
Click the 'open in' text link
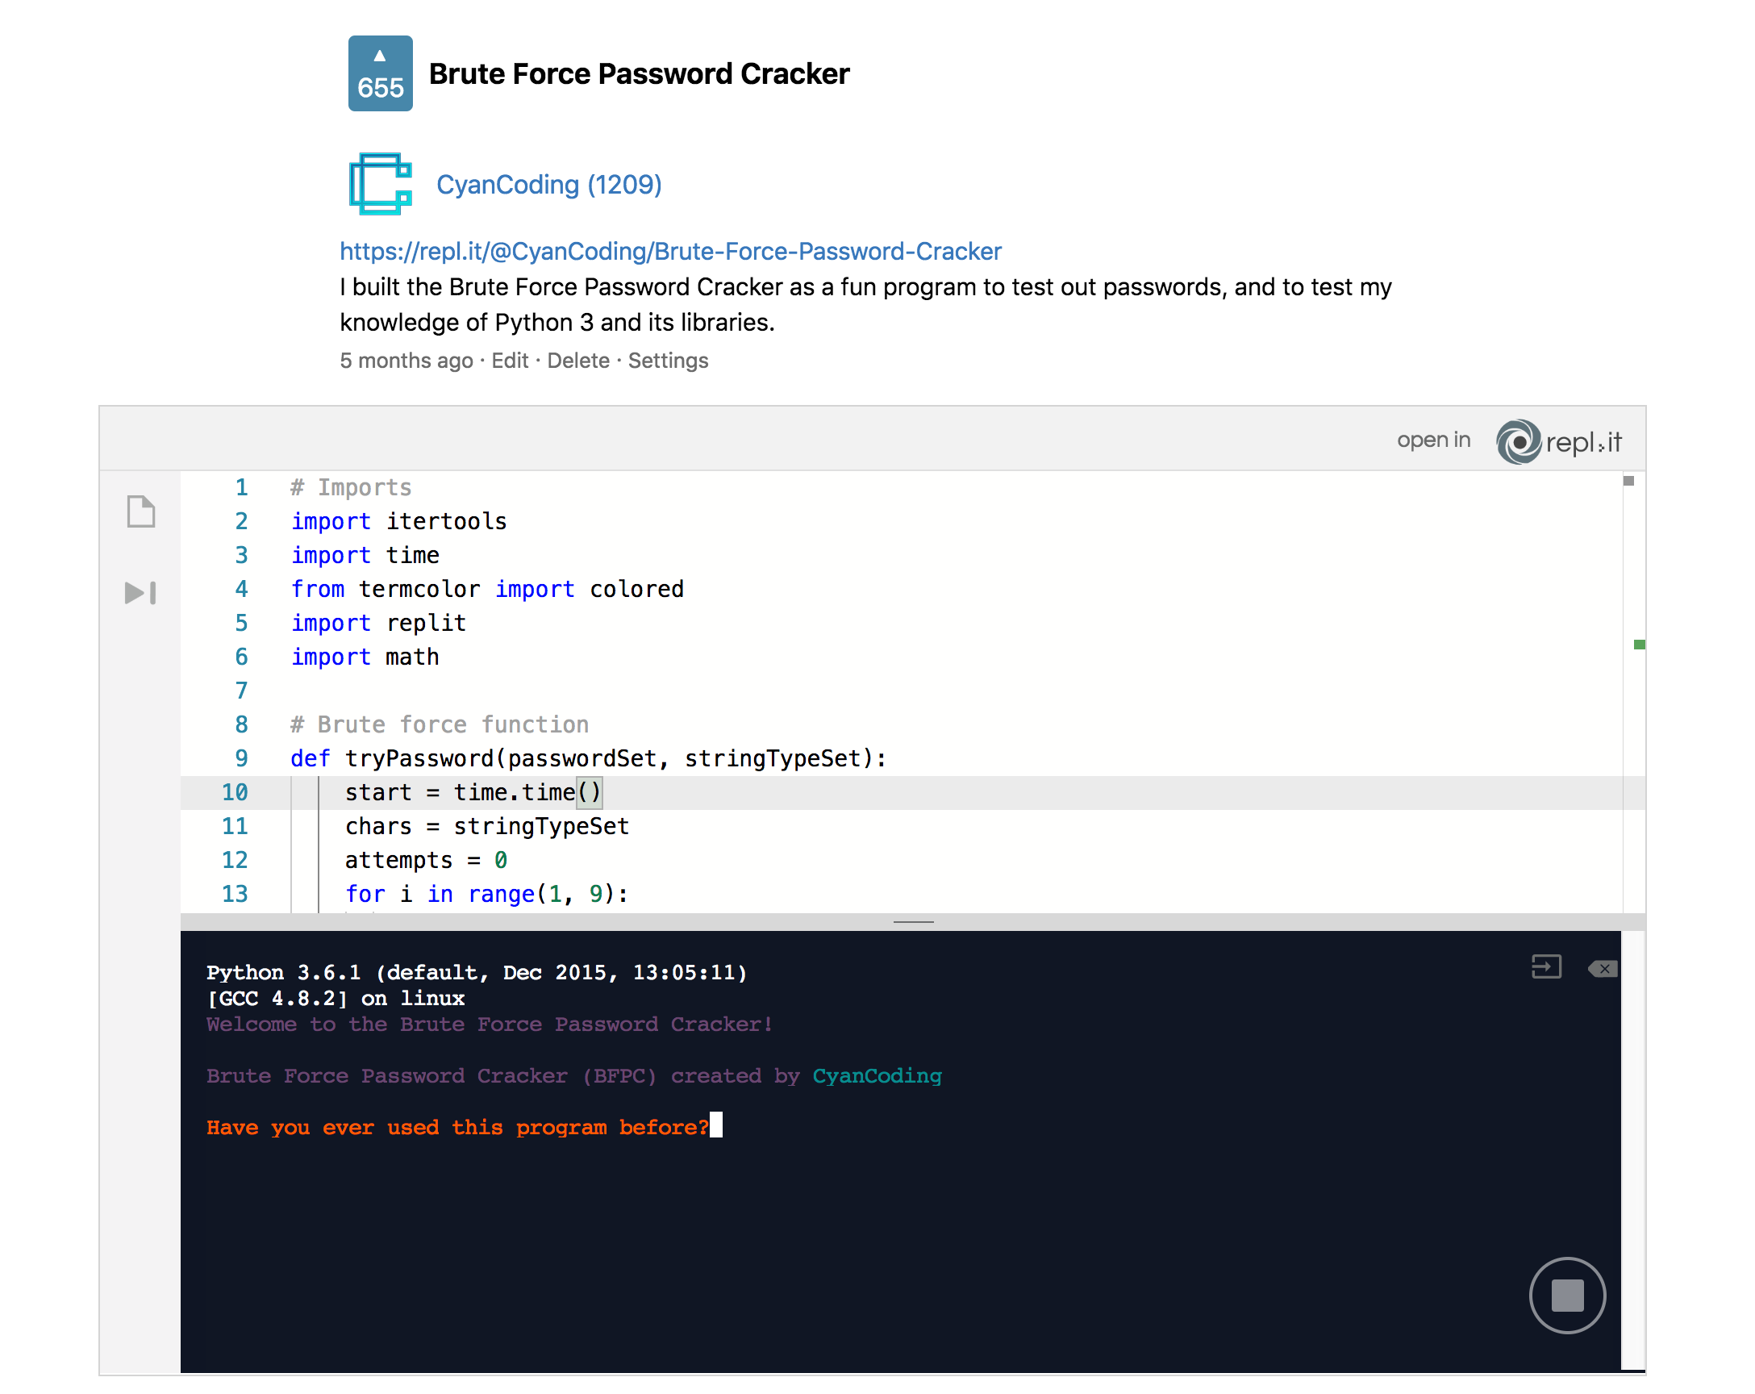[x=1433, y=440]
